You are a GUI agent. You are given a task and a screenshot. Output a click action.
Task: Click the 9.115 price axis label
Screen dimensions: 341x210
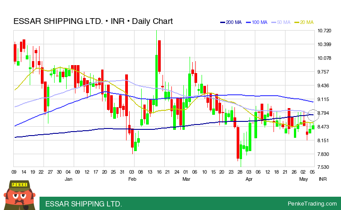click(323, 99)
